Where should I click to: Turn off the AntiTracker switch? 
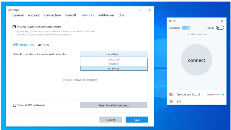(186, 28)
